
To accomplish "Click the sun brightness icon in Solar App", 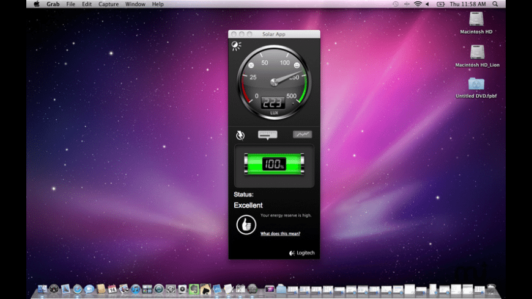I will 236,46.
